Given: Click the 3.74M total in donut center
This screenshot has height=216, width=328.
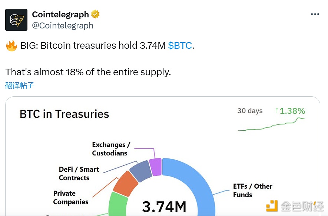Looking at the screenshot, I should 164,207.
